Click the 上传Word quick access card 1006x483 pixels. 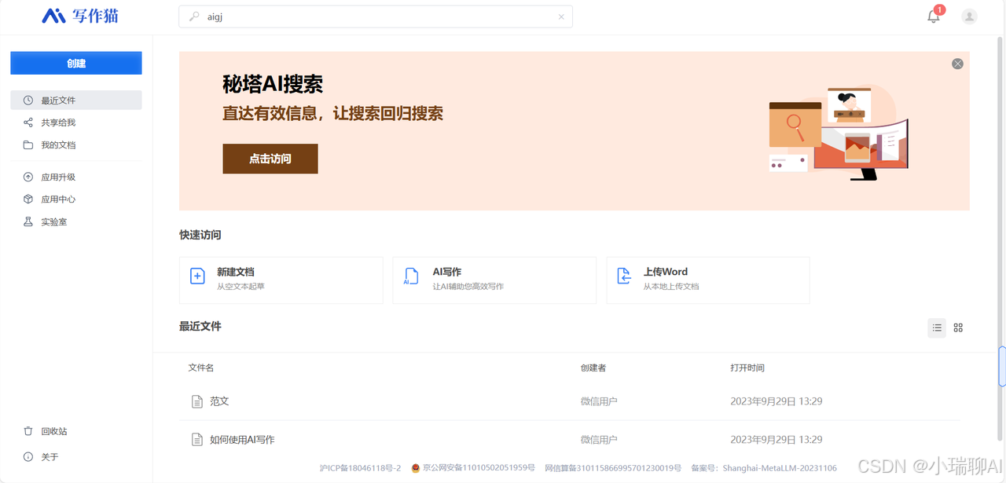(x=708, y=280)
